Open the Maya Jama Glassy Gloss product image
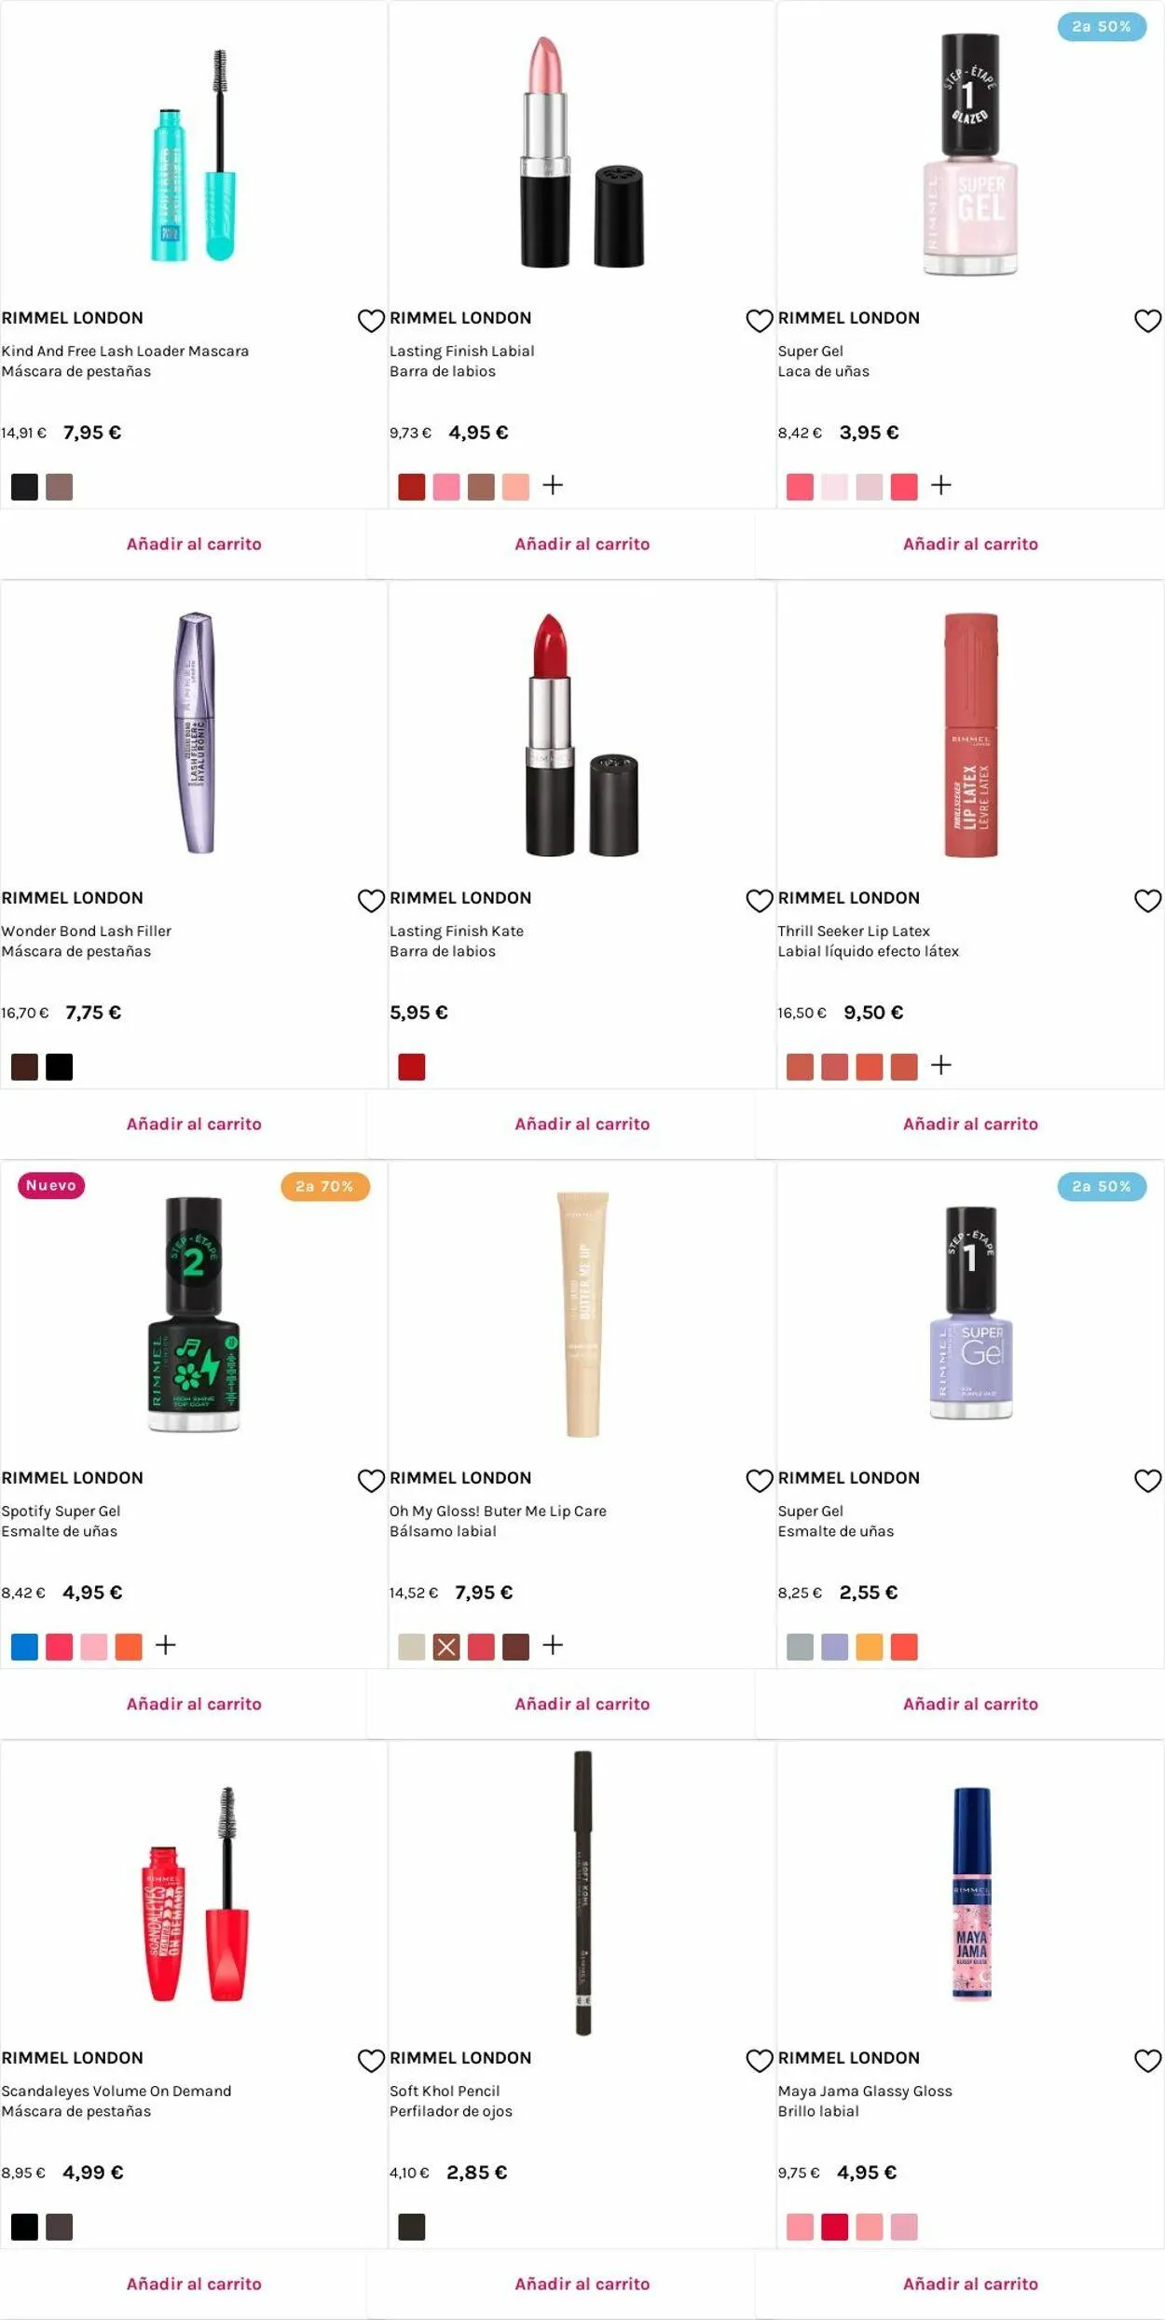 (x=970, y=1893)
